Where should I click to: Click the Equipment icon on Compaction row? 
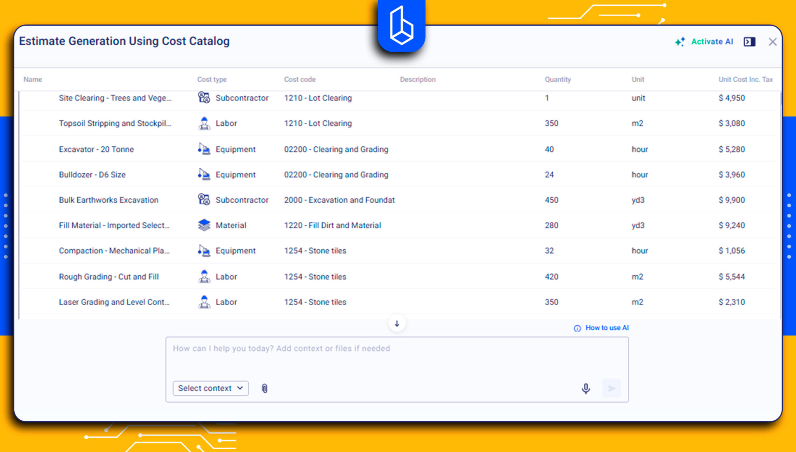point(203,250)
